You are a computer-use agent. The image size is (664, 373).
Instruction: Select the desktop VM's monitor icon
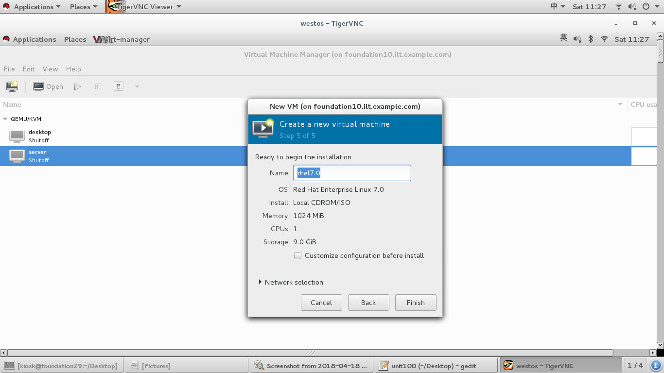(17, 136)
